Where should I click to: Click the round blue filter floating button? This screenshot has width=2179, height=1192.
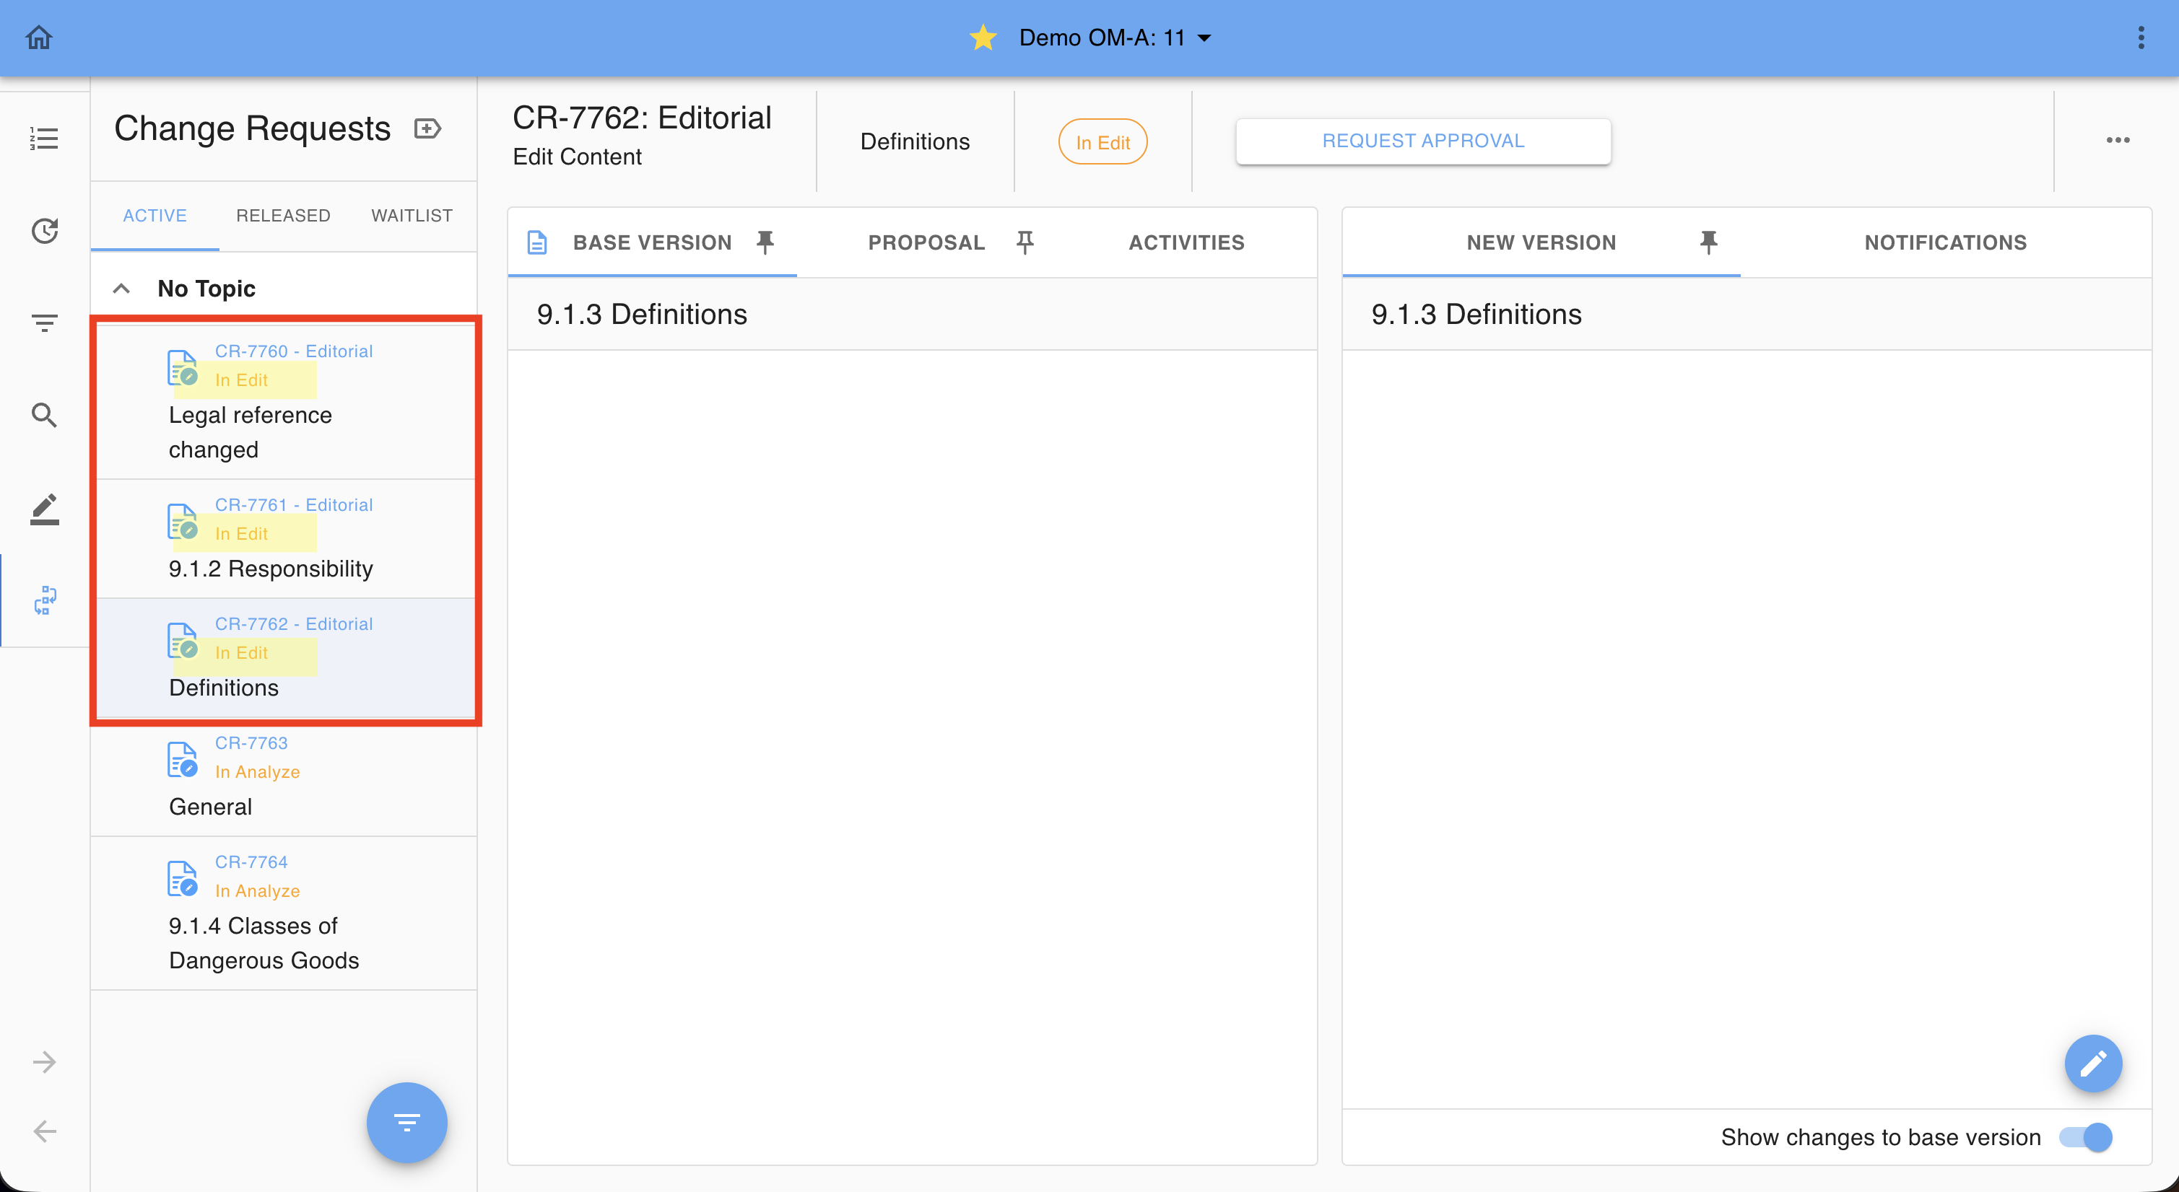407,1122
